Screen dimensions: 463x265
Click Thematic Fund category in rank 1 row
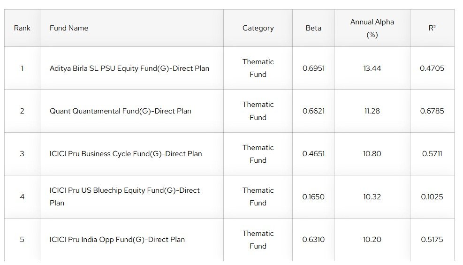coord(258,68)
